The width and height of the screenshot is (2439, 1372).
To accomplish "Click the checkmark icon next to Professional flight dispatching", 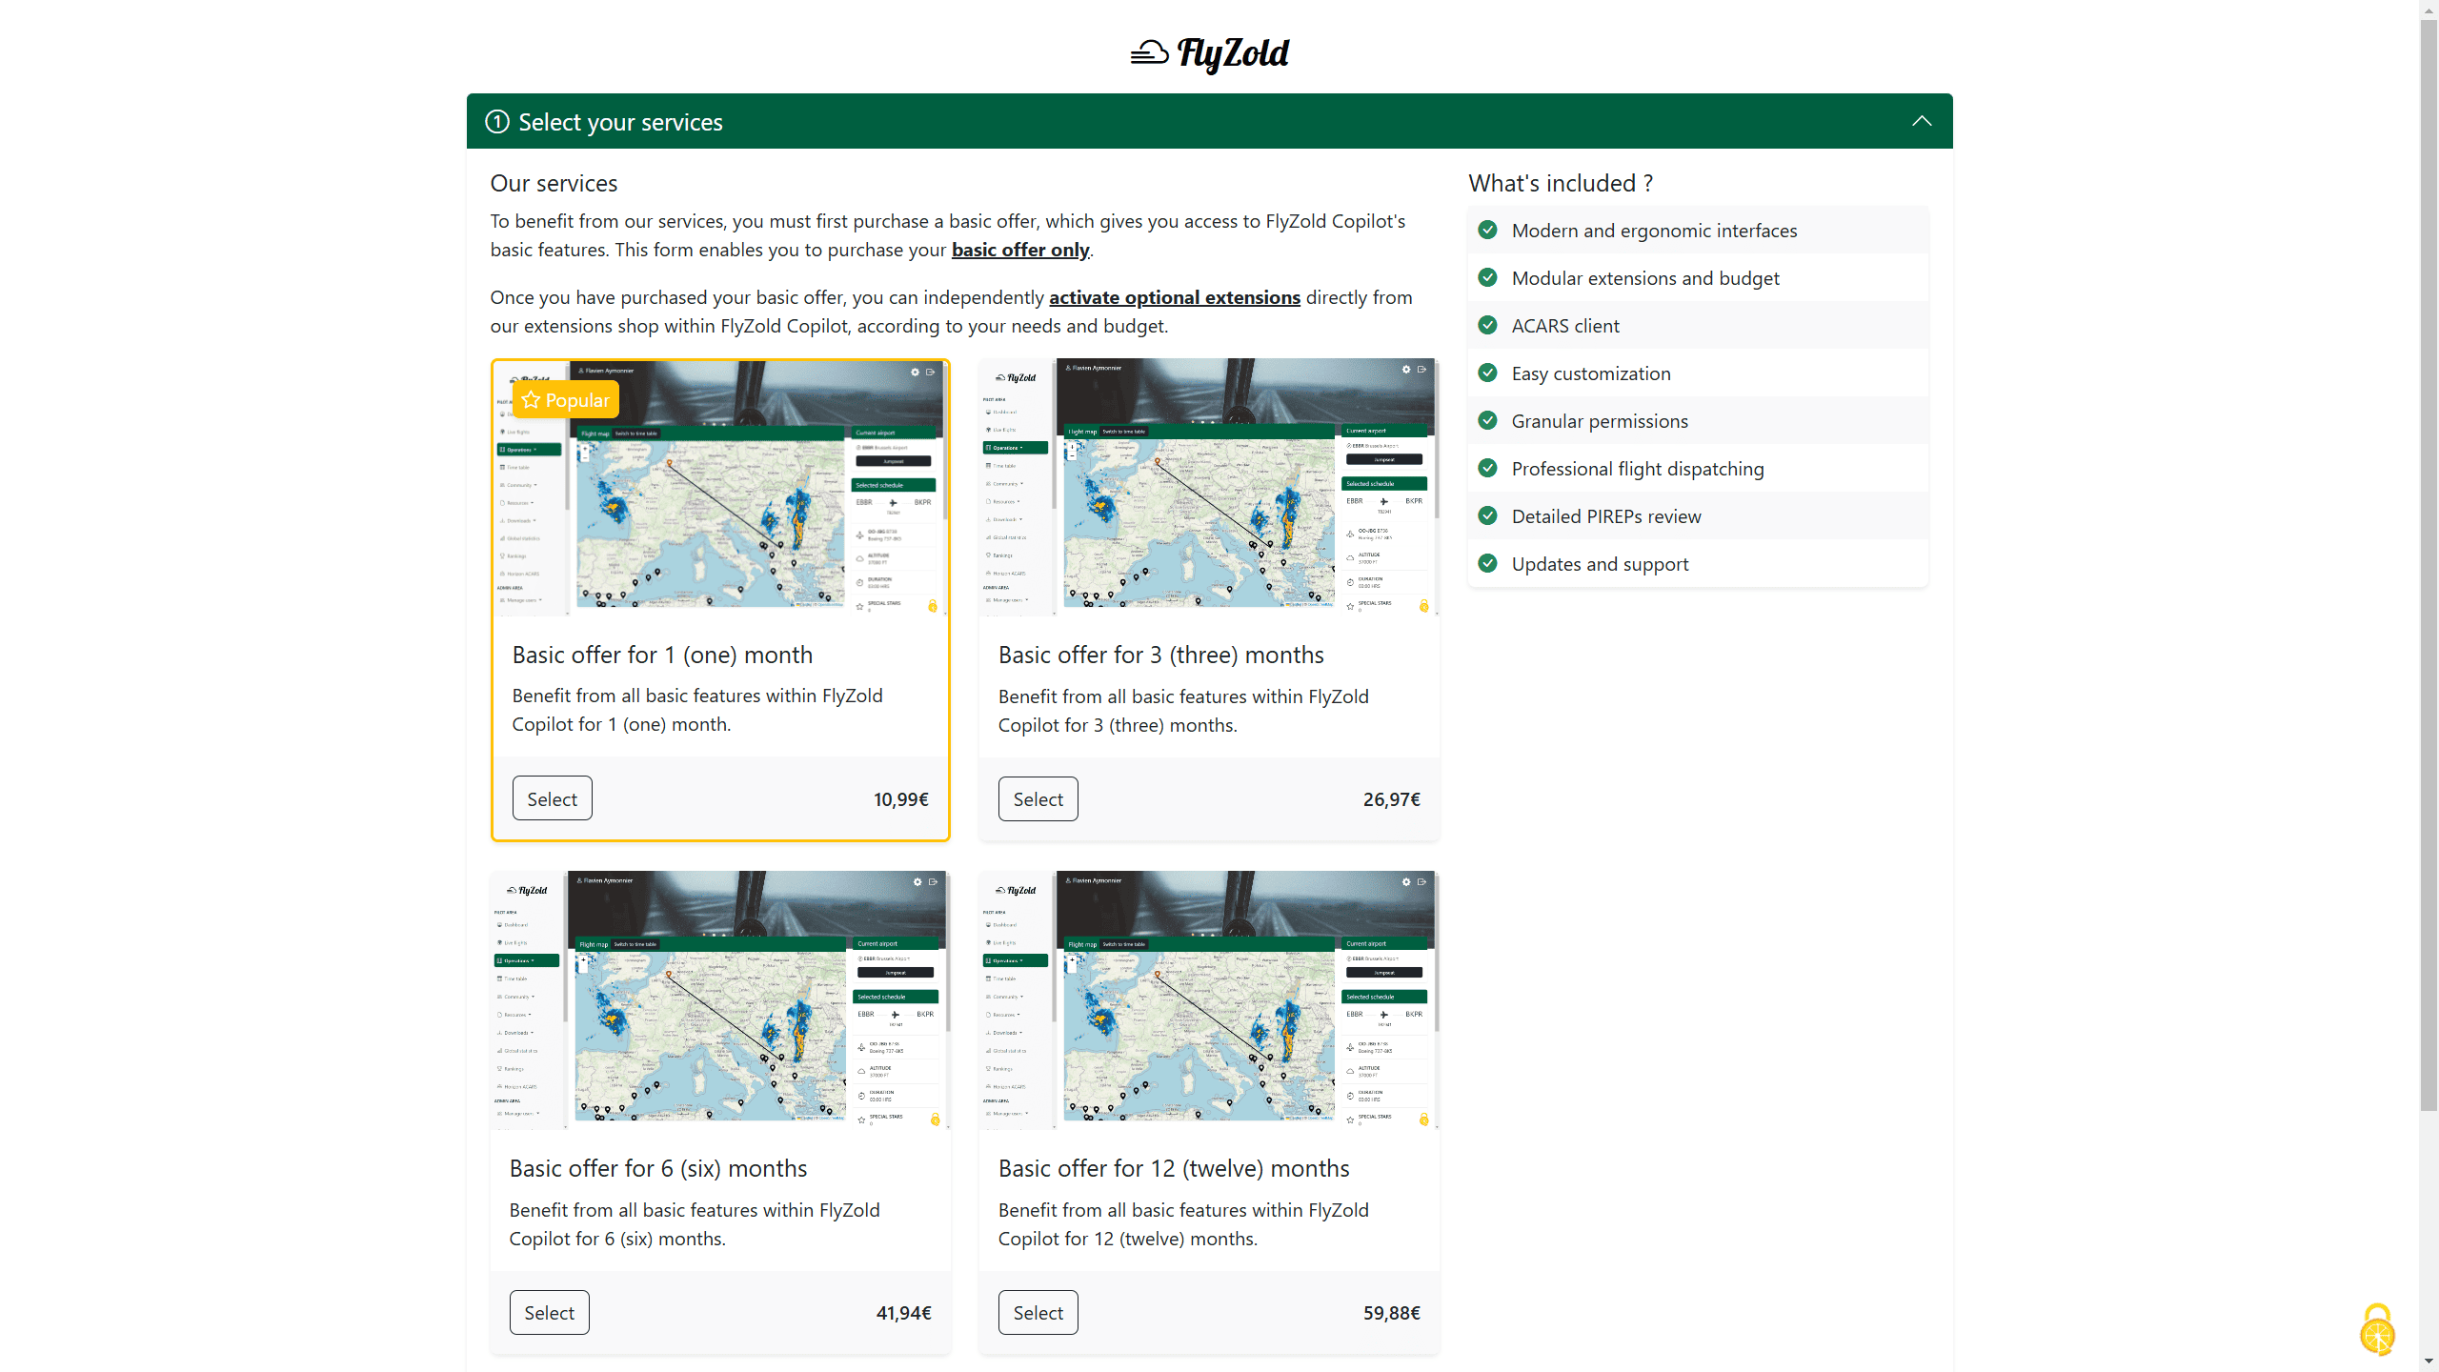I will coord(1486,468).
